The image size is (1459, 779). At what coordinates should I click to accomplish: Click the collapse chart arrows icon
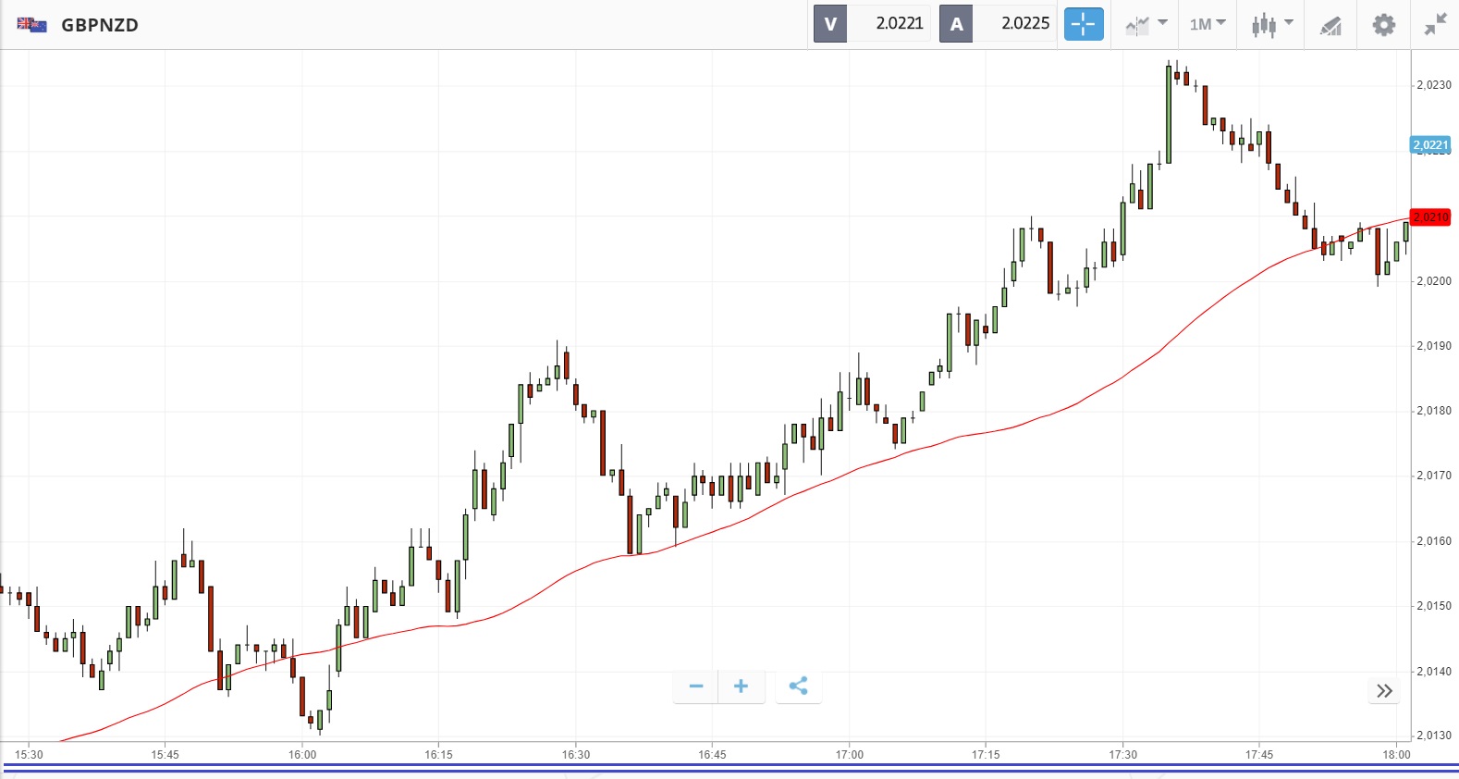click(x=1435, y=25)
